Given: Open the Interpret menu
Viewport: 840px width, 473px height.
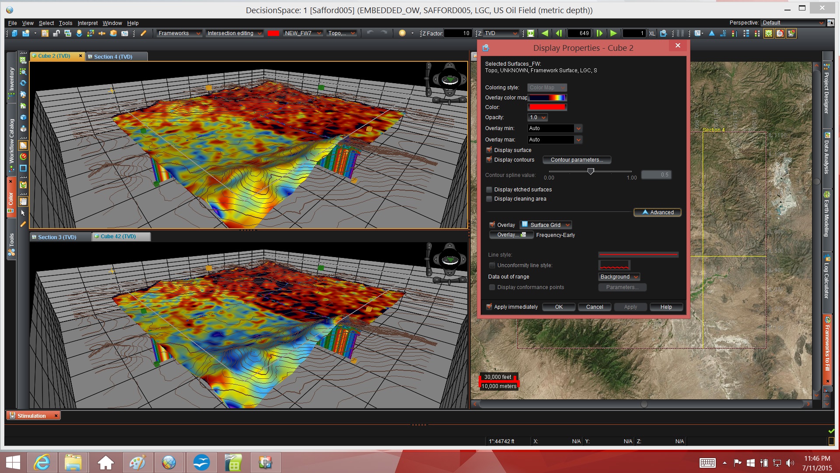Looking at the screenshot, I should click(x=87, y=23).
